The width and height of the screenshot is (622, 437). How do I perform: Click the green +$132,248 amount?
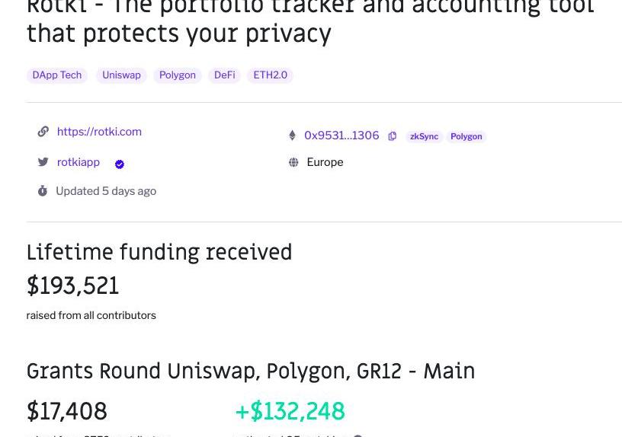pyautogui.click(x=290, y=411)
